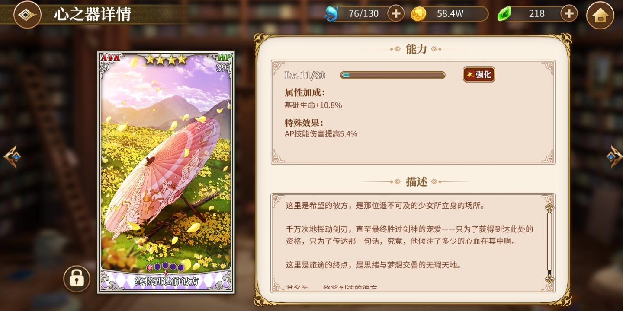Open the home screen icon
The image size is (623, 311).
pos(600,15)
